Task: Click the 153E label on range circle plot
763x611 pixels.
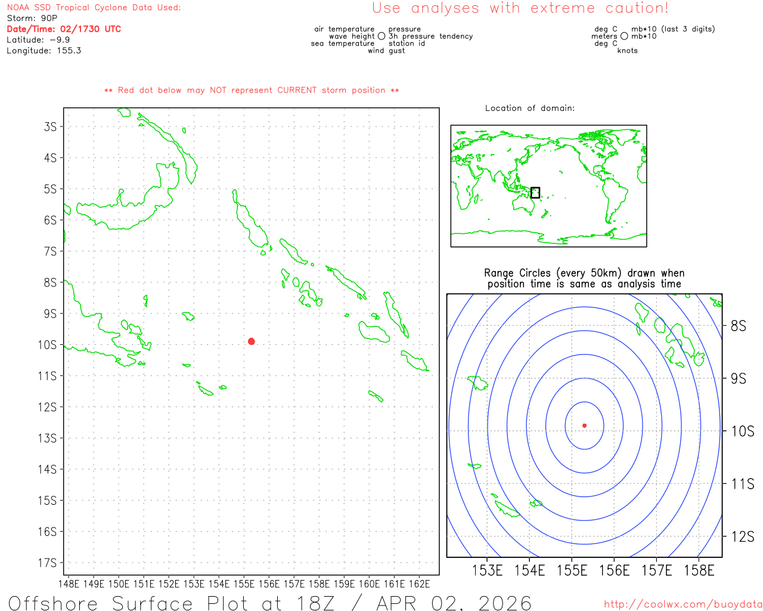Action: tap(487, 571)
